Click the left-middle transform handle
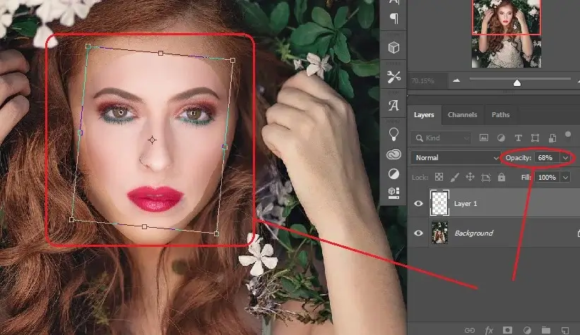The width and height of the screenshot is (580, 335). pos(81,133)
